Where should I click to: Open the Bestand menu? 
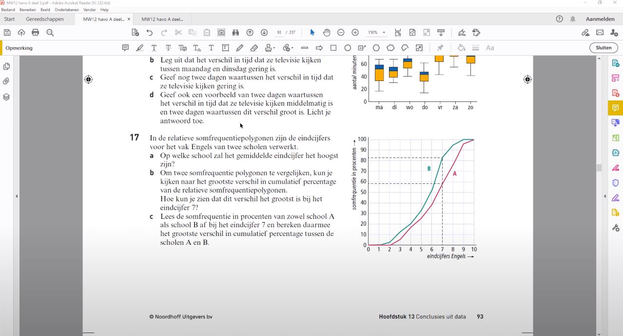tap(8, 10)
